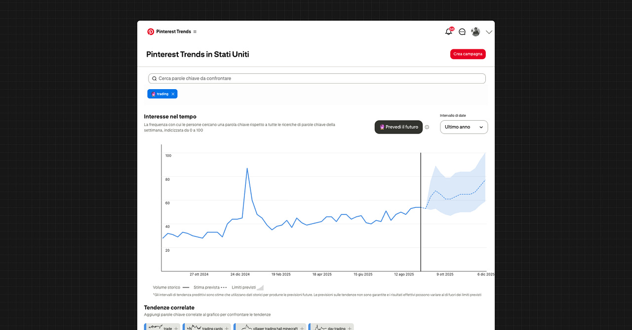Add related trend 'trade' to the chart
The height and width of the screenshot is (330, 632).
[176, 328]
